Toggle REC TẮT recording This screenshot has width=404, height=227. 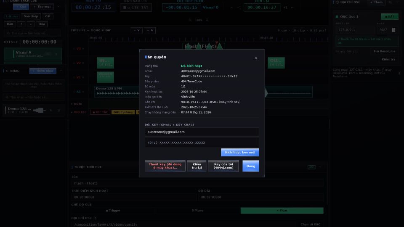click(x=100, y=112)
